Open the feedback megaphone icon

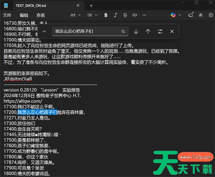[x=191, y=15]
